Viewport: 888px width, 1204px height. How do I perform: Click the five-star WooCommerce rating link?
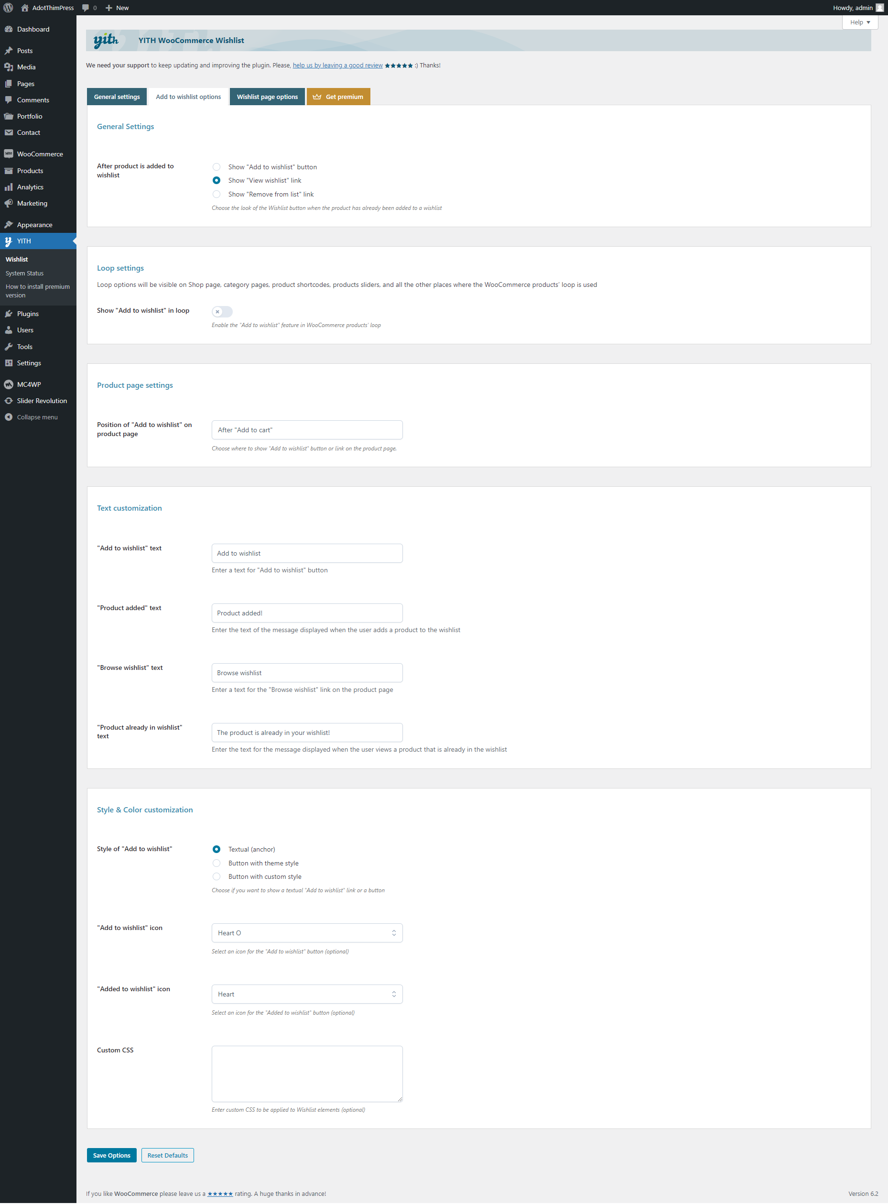point(220,1193)
